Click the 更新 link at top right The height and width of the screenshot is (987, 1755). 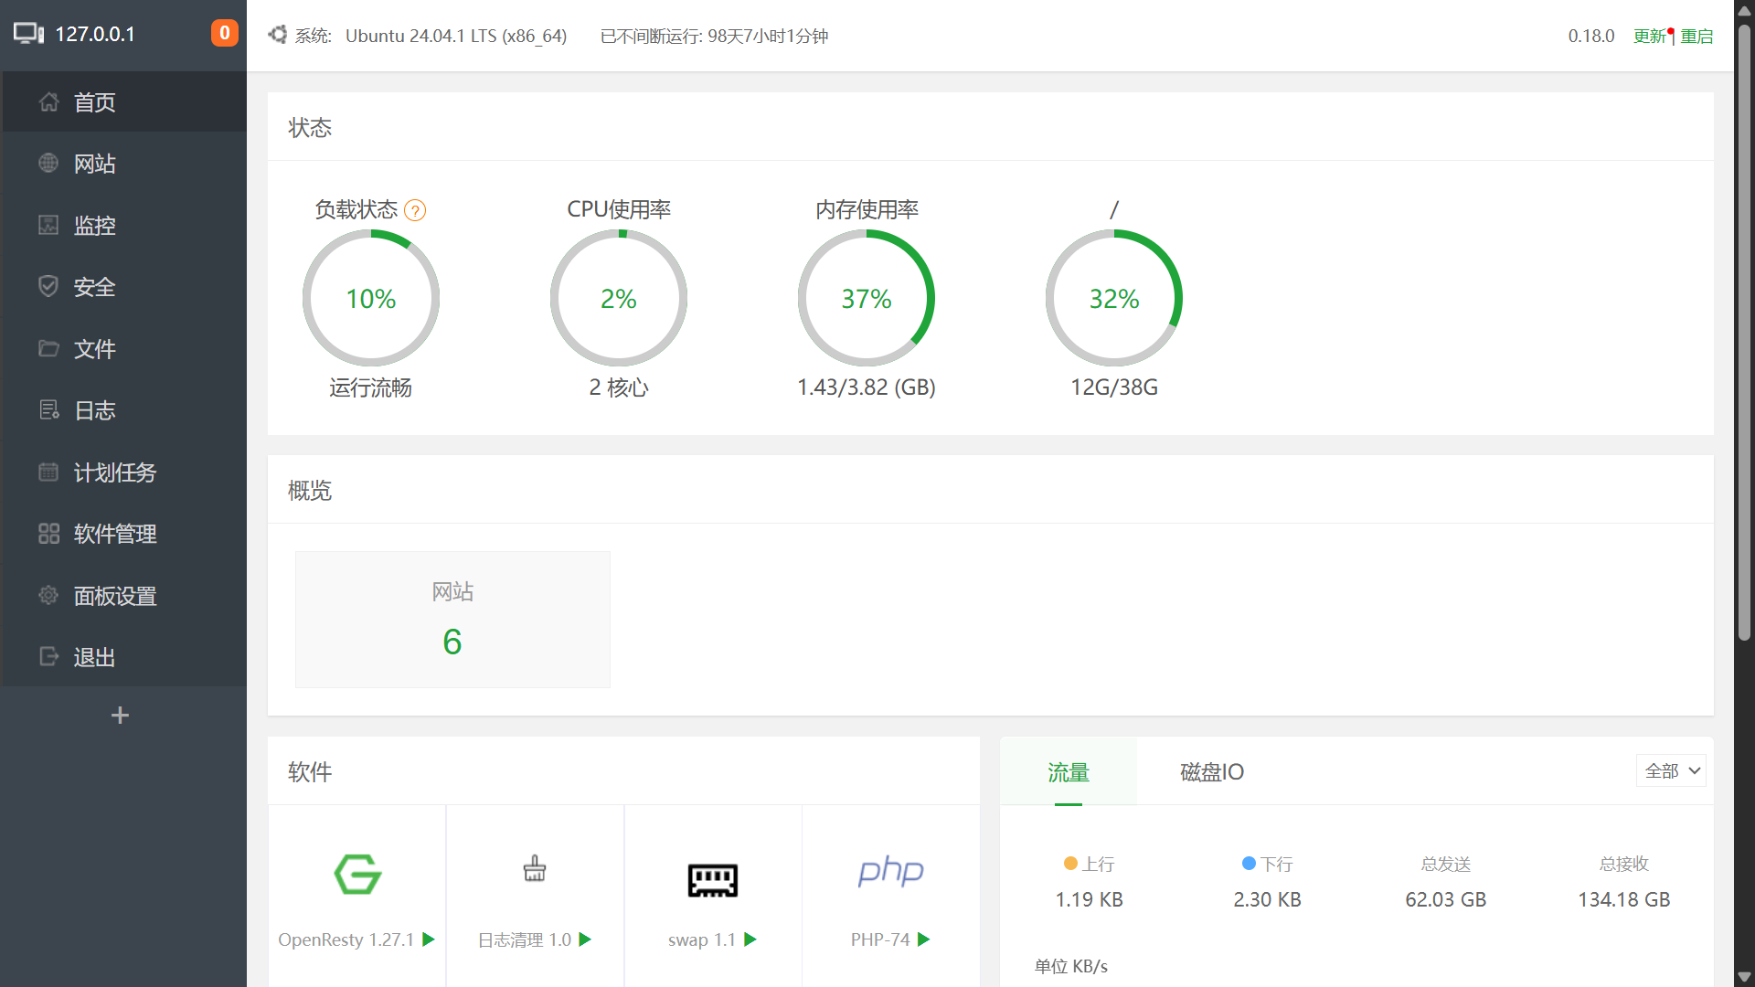[1650, 36]
